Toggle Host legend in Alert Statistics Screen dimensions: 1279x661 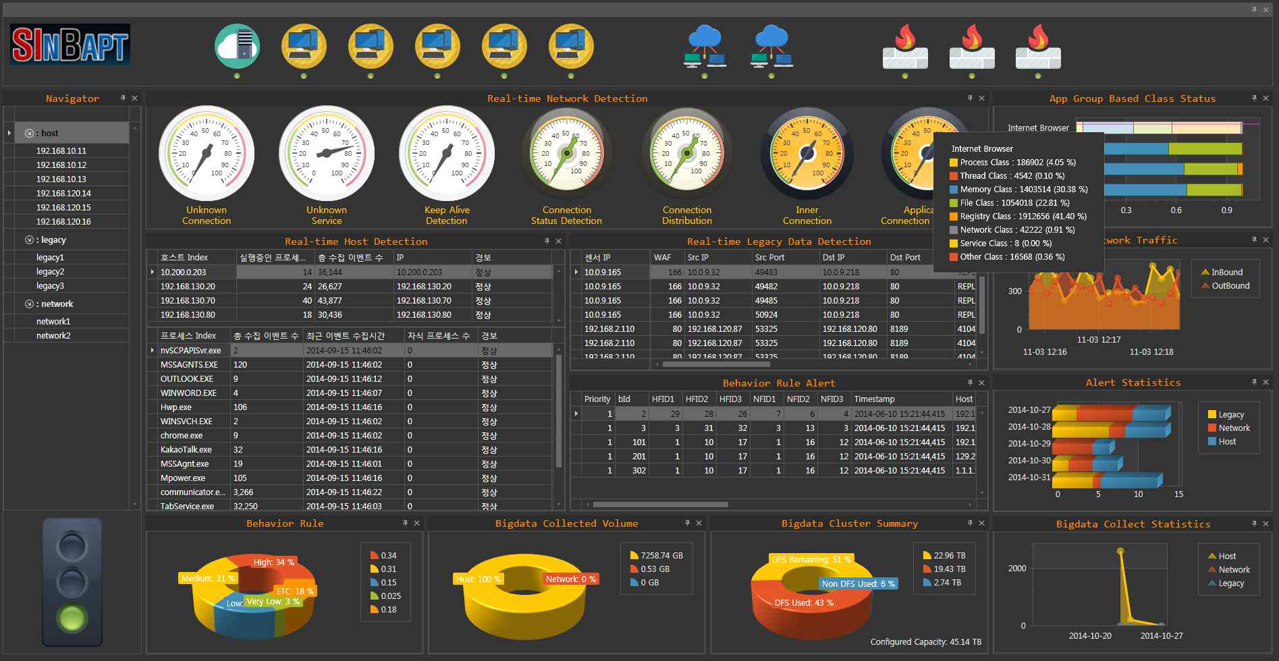tap(1222, 441)
